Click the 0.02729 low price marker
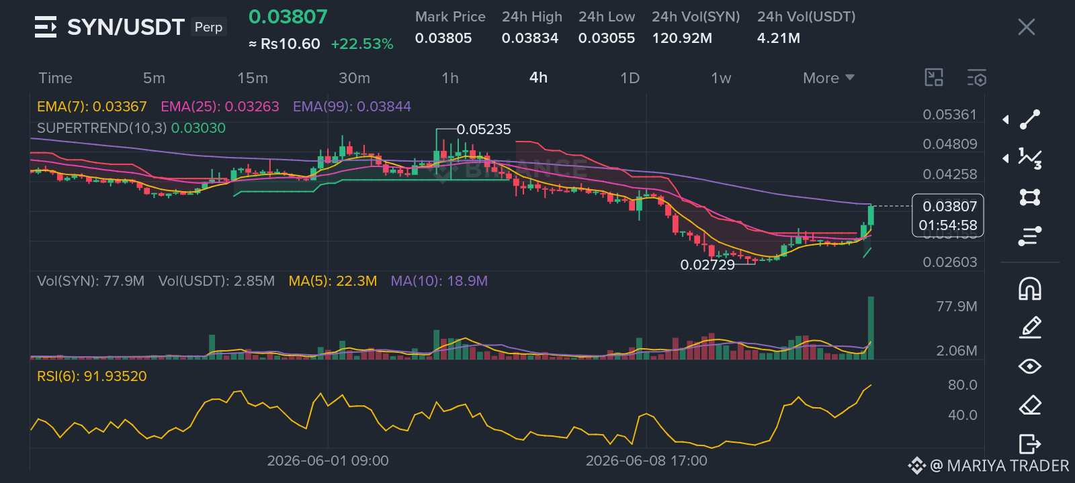Viewport: 1075px width, 483px height. pyautogui.click(x=707, y=265)
